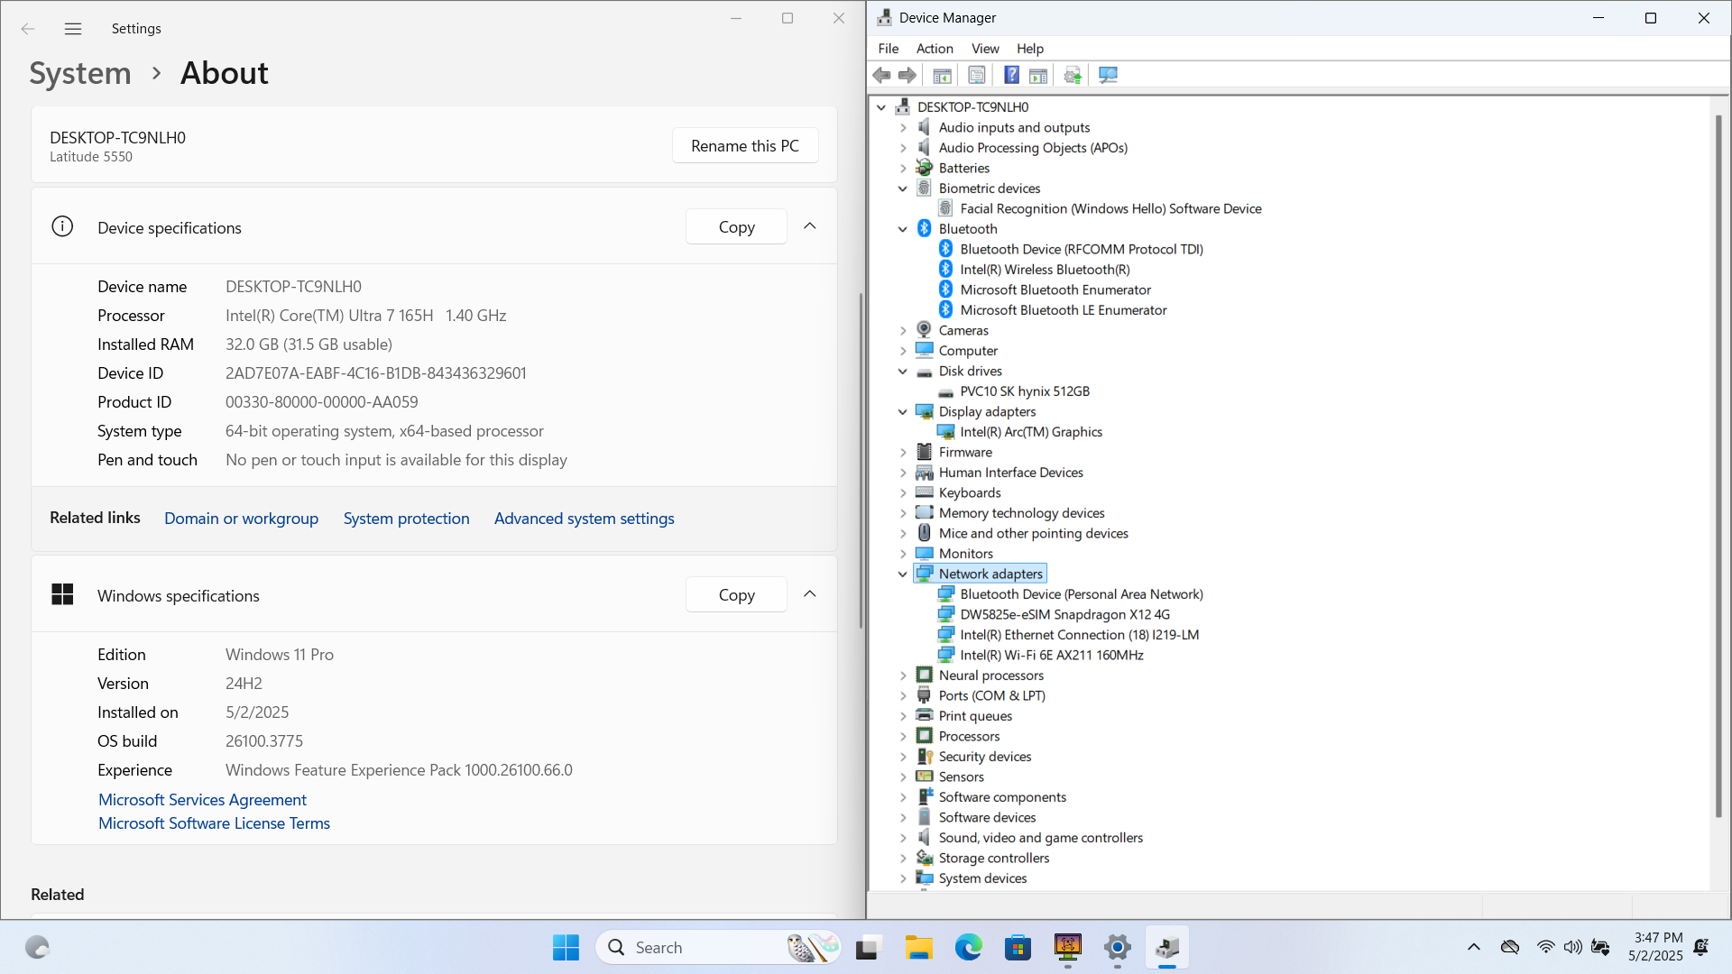Select the Batteries category icon
Screen dimensions: 1732x974
(x=924, y=168)
